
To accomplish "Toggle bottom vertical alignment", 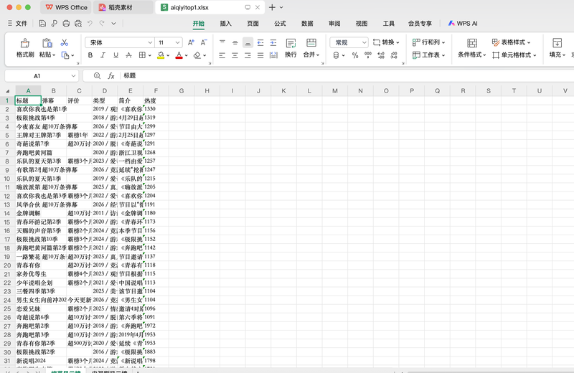I will tap(248, 42).
